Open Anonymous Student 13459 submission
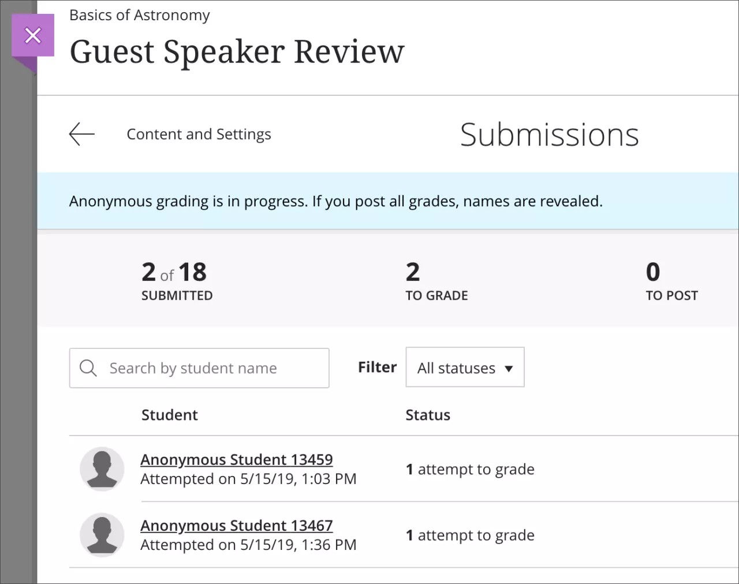 coord(236,460)
